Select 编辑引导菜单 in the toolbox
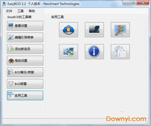Image resolution: width=151 pixels, height=126 pixels. click(25, 37)
